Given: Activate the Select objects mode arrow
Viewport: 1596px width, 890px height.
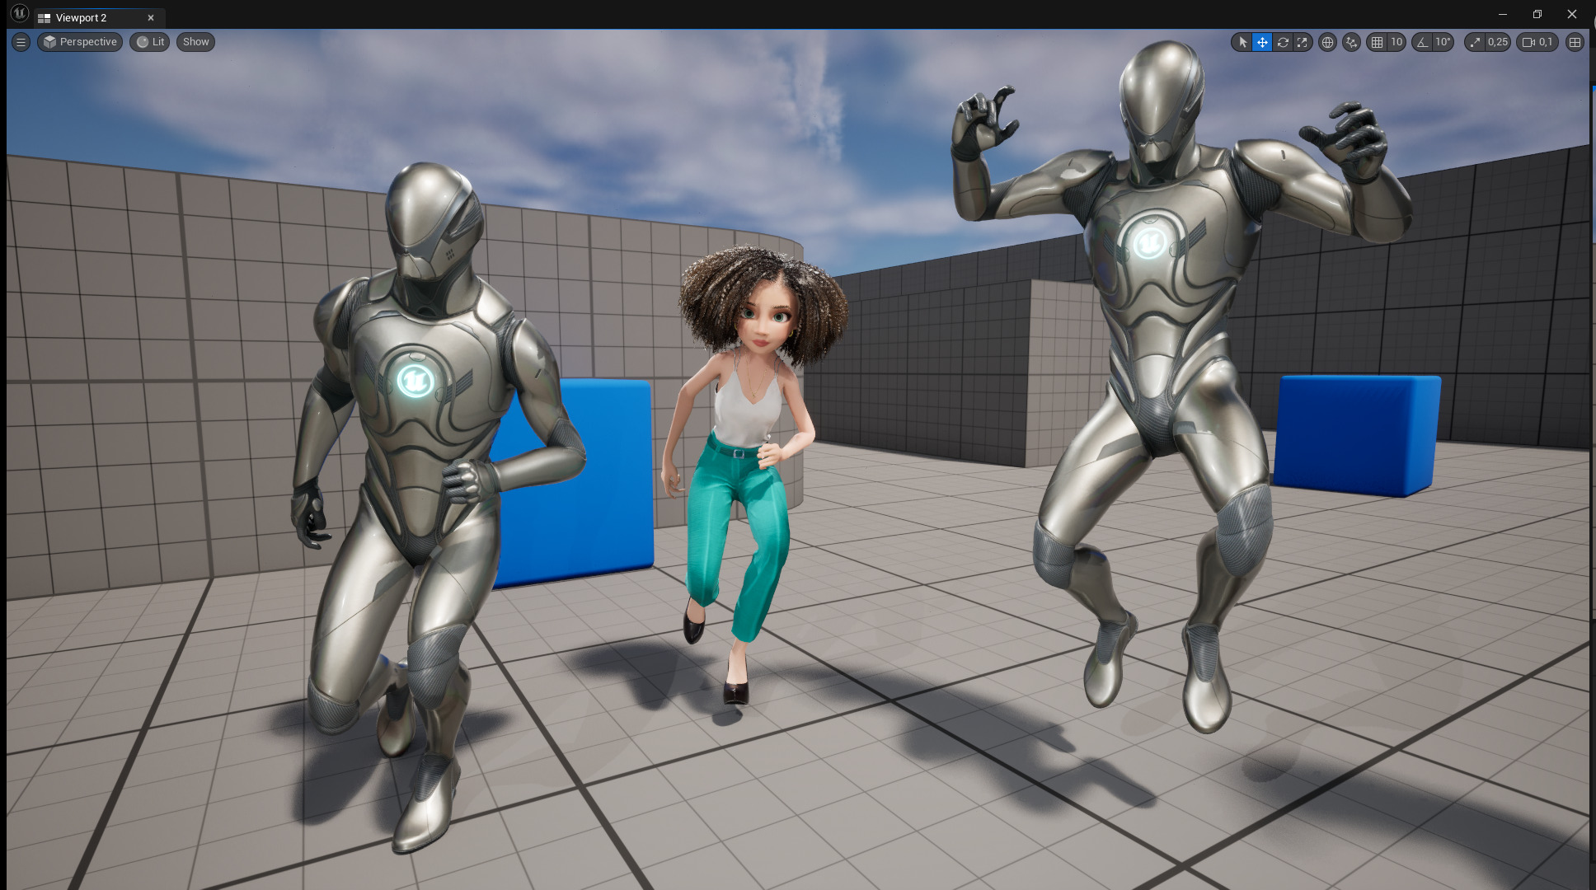Looking at the screenshot, I should (1242, 42).
